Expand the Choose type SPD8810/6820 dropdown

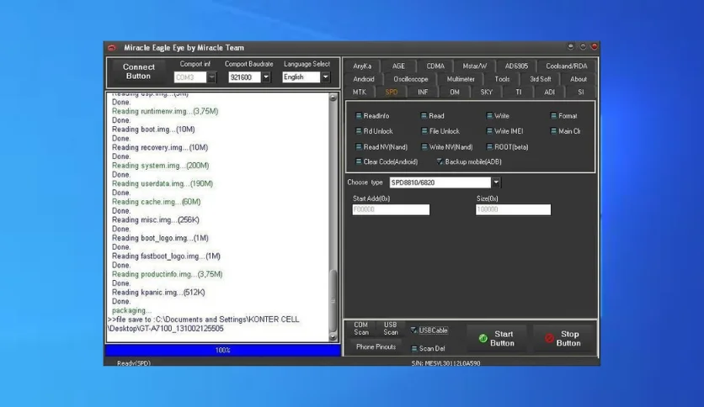(496, 182)
